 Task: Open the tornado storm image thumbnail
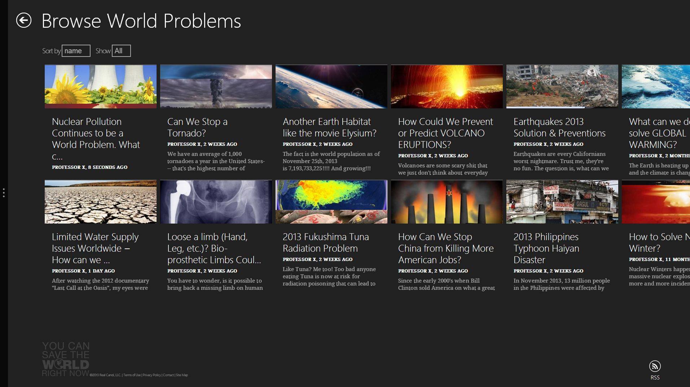click(216, 86)
